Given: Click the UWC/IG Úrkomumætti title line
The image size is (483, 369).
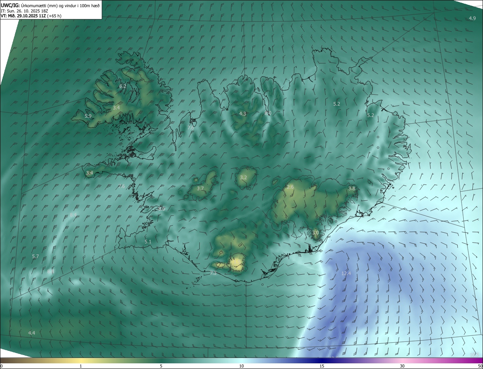Looking at the screenshot, I should pos(51,5).
